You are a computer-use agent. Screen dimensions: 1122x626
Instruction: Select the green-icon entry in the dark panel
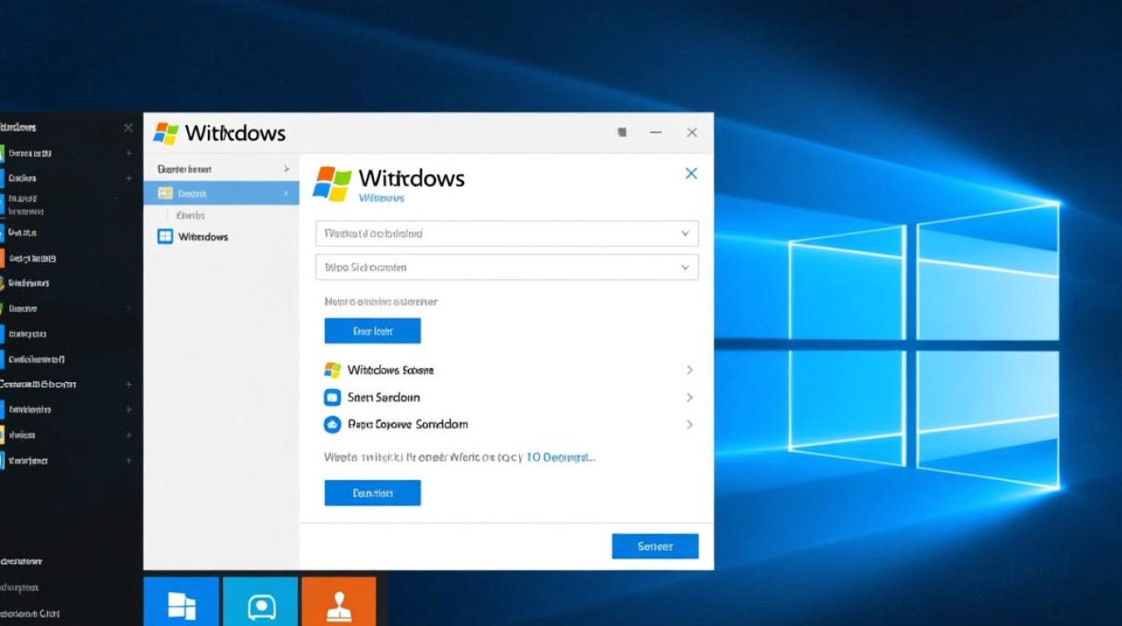29,154
